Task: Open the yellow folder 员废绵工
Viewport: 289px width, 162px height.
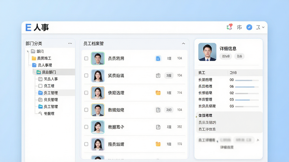Action: click(41, 58)
